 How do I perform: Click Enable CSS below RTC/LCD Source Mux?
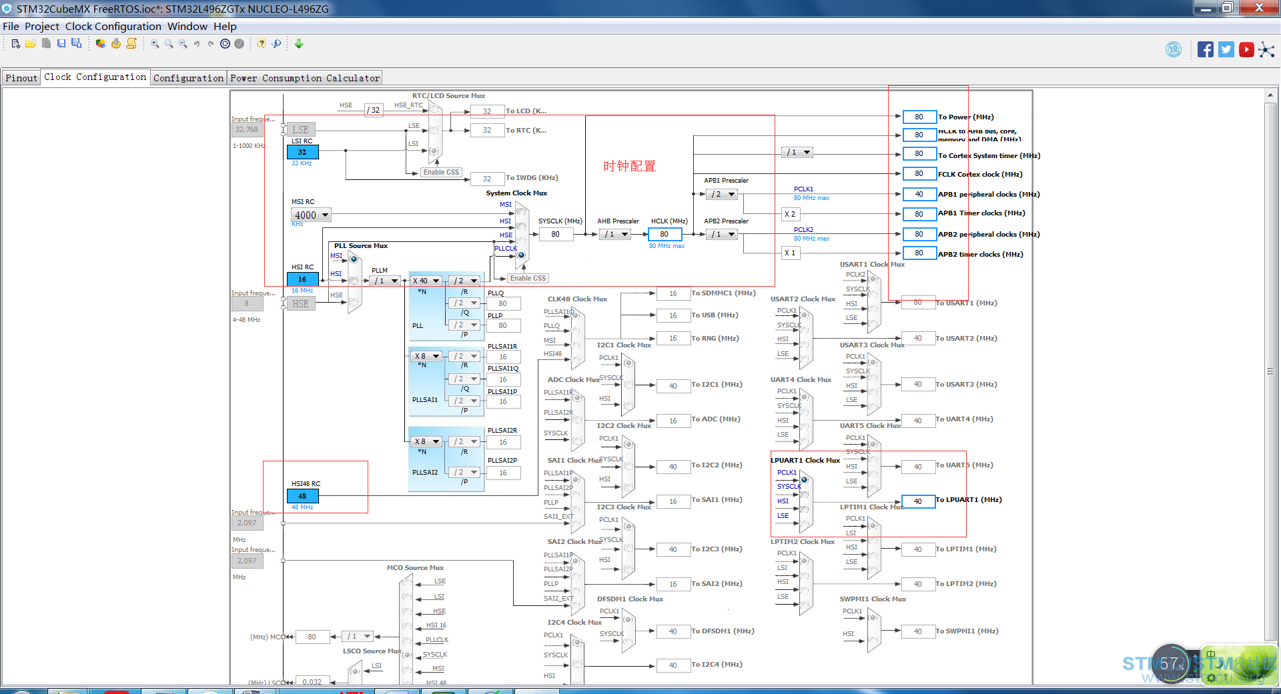(441, 172)
